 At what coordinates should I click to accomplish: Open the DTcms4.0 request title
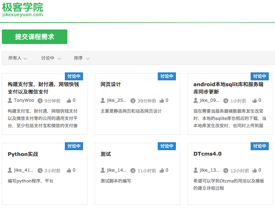click(207, 154)
